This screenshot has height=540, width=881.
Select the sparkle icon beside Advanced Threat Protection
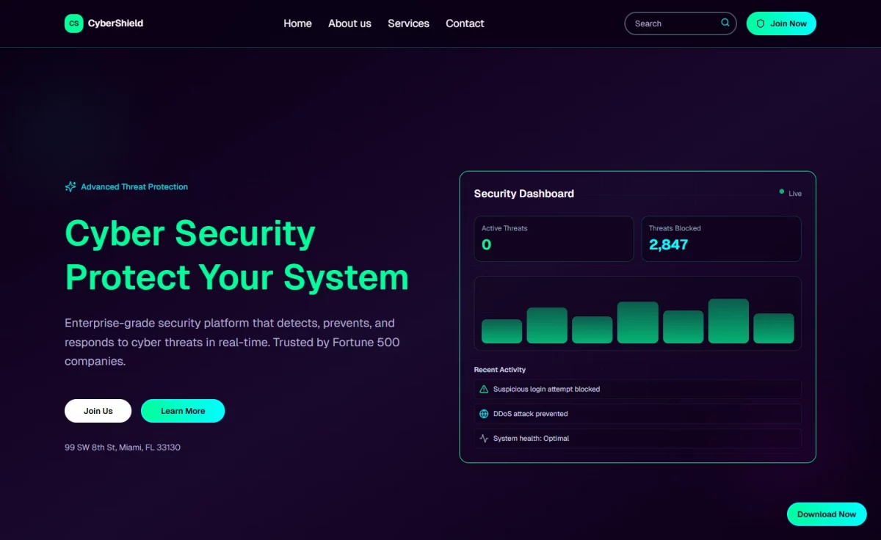pyautogui.click(x=70, y=186)
